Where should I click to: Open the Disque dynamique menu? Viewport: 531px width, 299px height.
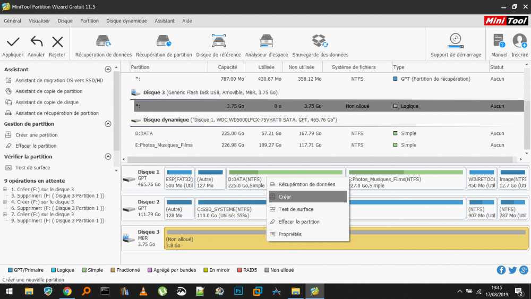coord(126,21)
